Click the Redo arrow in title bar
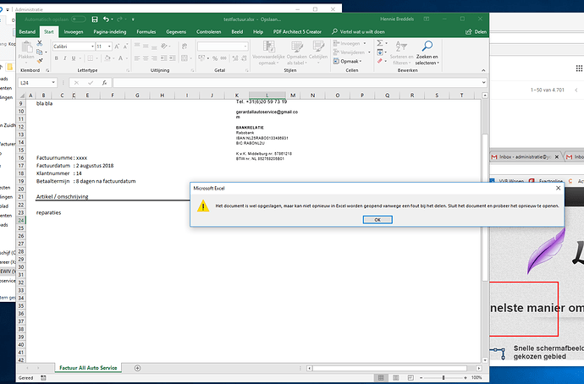This screenshot has height=384, width=584. pyautogui.click(x=119, y=19)
